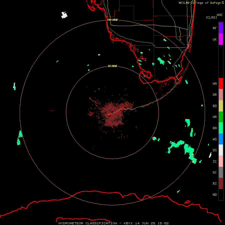This screenshot has width=225, height=225.
Task: Click the BI legend label
Action: (214, 183)
